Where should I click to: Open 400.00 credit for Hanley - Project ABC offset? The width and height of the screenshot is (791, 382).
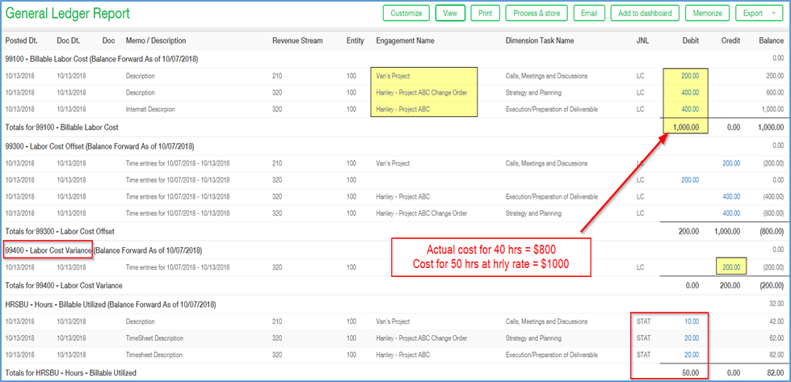click(x=731, y=196)
